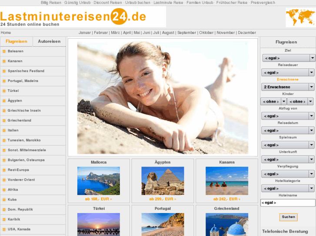Click the orange arrow icon beside Balearen
Viewport: 316px width, 236px height.
[4, 52]
